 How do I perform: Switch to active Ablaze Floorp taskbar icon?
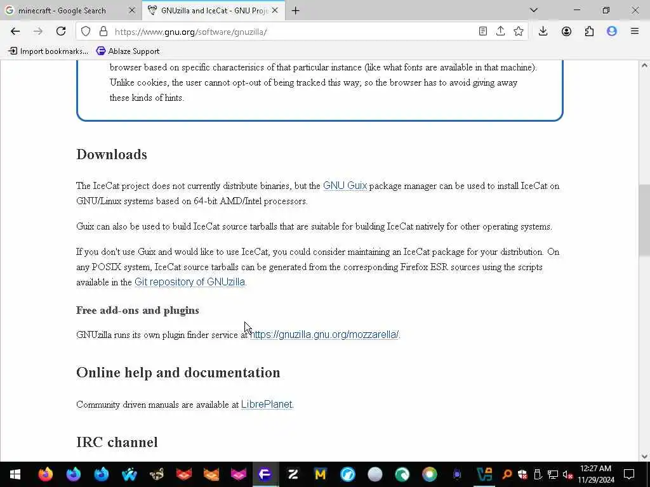[265, 474]
